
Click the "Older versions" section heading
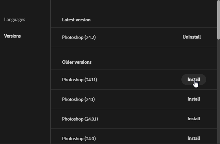pos(77,62)
